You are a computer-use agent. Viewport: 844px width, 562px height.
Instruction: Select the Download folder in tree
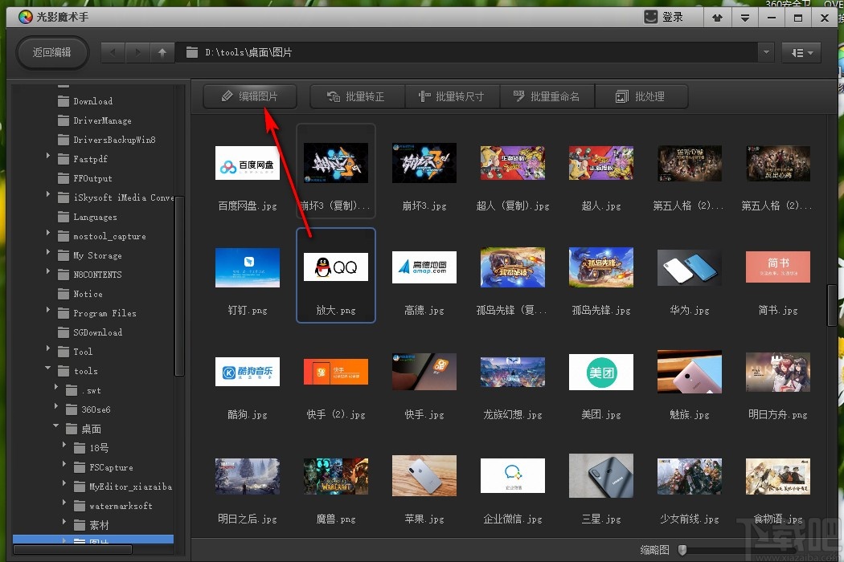pos(85,101)
